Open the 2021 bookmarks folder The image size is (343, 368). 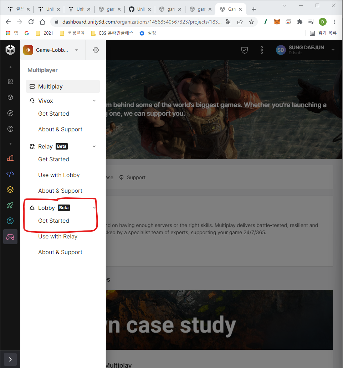(x=44, y=33)
